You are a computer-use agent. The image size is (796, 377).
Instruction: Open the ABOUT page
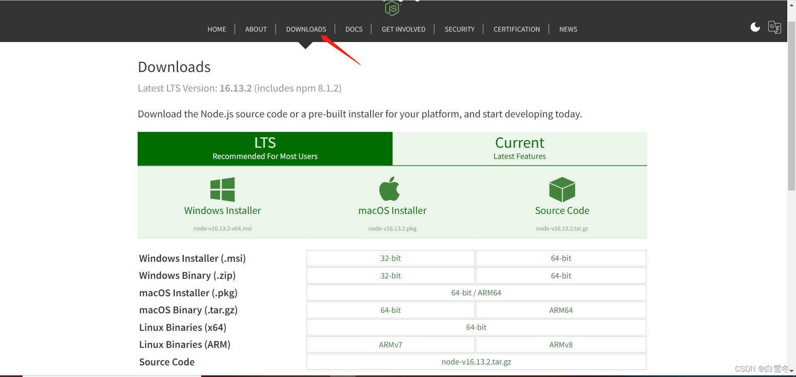pyautogui.click(x=256, y=29)
